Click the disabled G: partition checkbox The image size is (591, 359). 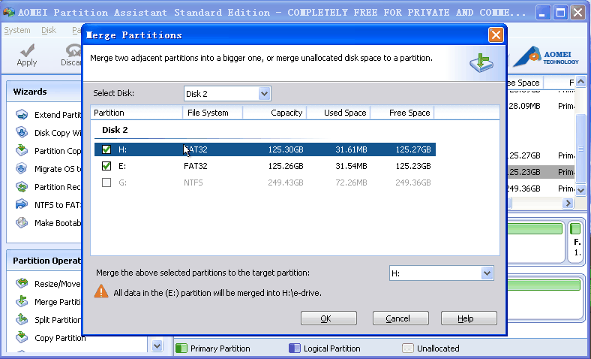pyautogui.click(x=106, y=183)
